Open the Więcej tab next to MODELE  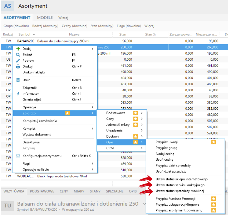pyautogui.click(x=63, y=17)
